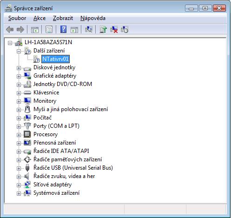This screenshot has height=218, width=238.
Task: Open the Soubor menu
Action: (17, 18)
